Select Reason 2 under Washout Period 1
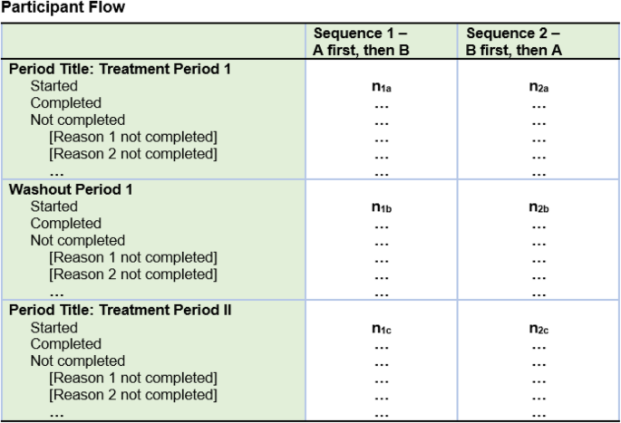The height and width of the screenshot is (423, 621). (133, 274)
